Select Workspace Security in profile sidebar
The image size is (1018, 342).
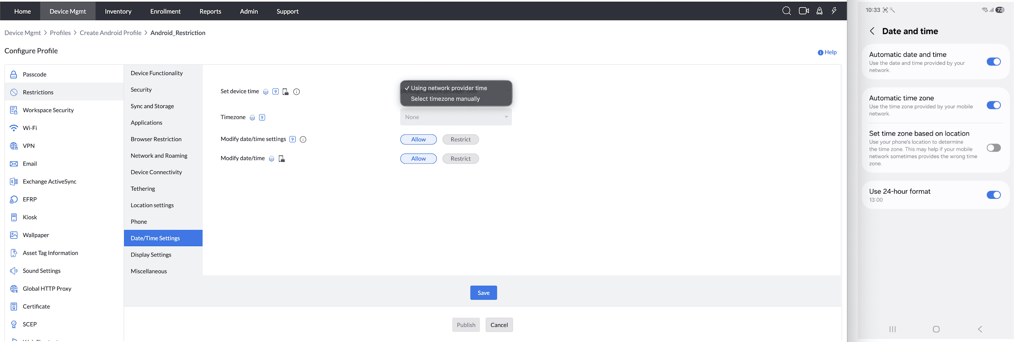click(x=64, y=110)
